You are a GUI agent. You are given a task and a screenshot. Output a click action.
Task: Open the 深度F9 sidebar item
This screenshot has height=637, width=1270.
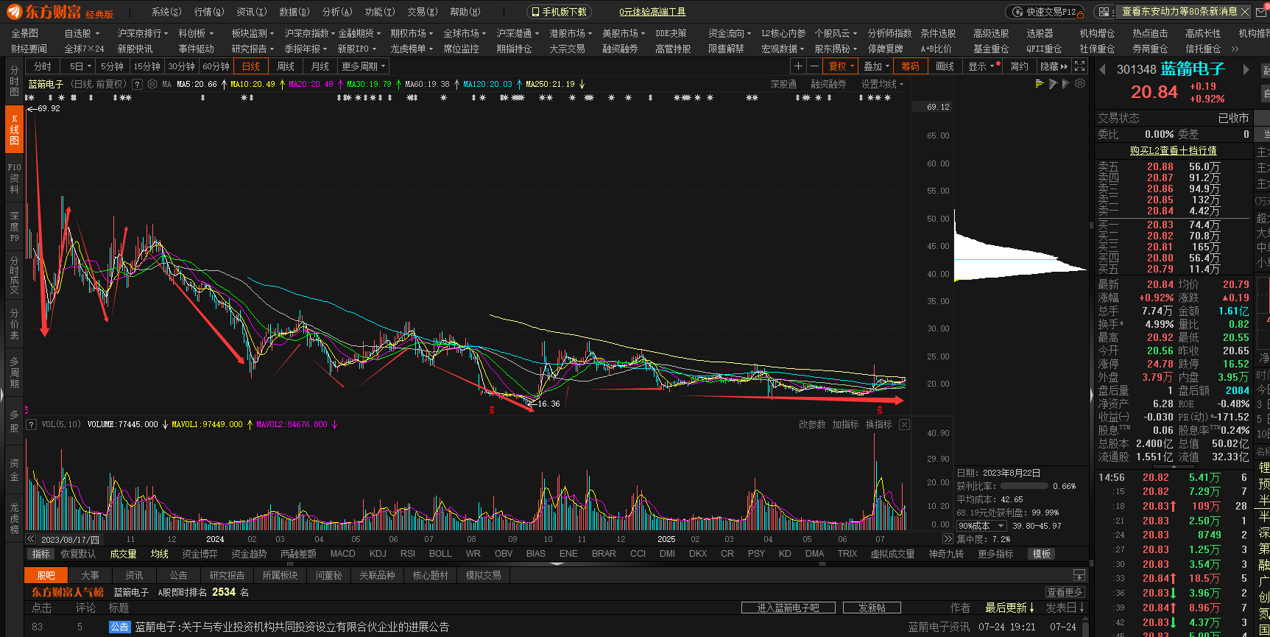point(14,228)
